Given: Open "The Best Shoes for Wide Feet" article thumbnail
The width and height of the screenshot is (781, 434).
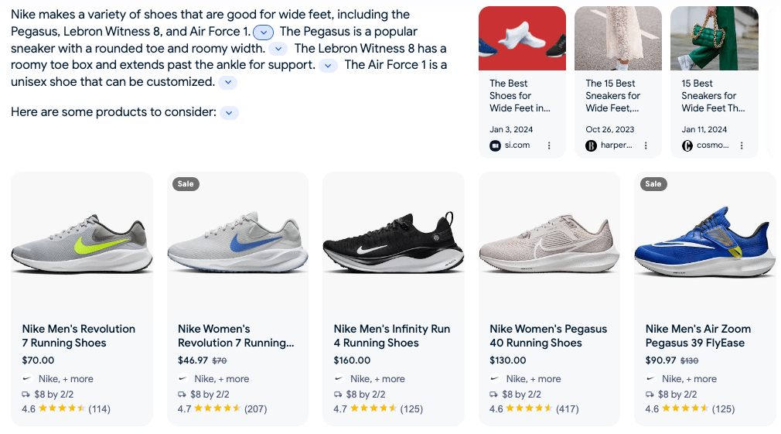Looking at the screenshot, I should pyautogui.click(x=522, y=39).
